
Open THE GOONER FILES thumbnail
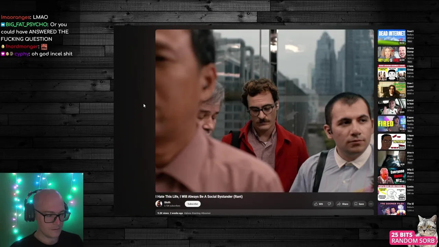pos(392,209)
